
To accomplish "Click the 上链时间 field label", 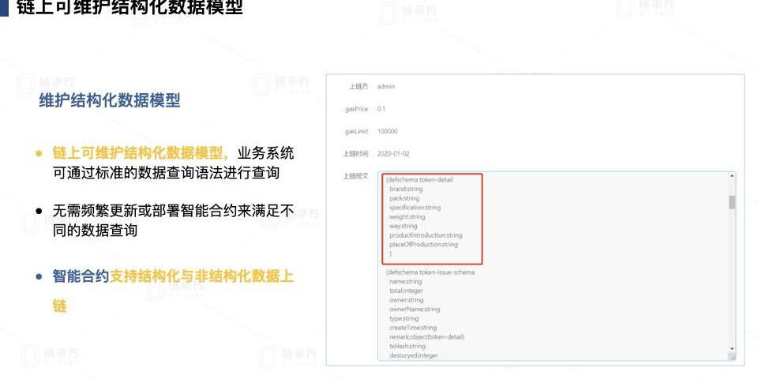I will 355,154.
